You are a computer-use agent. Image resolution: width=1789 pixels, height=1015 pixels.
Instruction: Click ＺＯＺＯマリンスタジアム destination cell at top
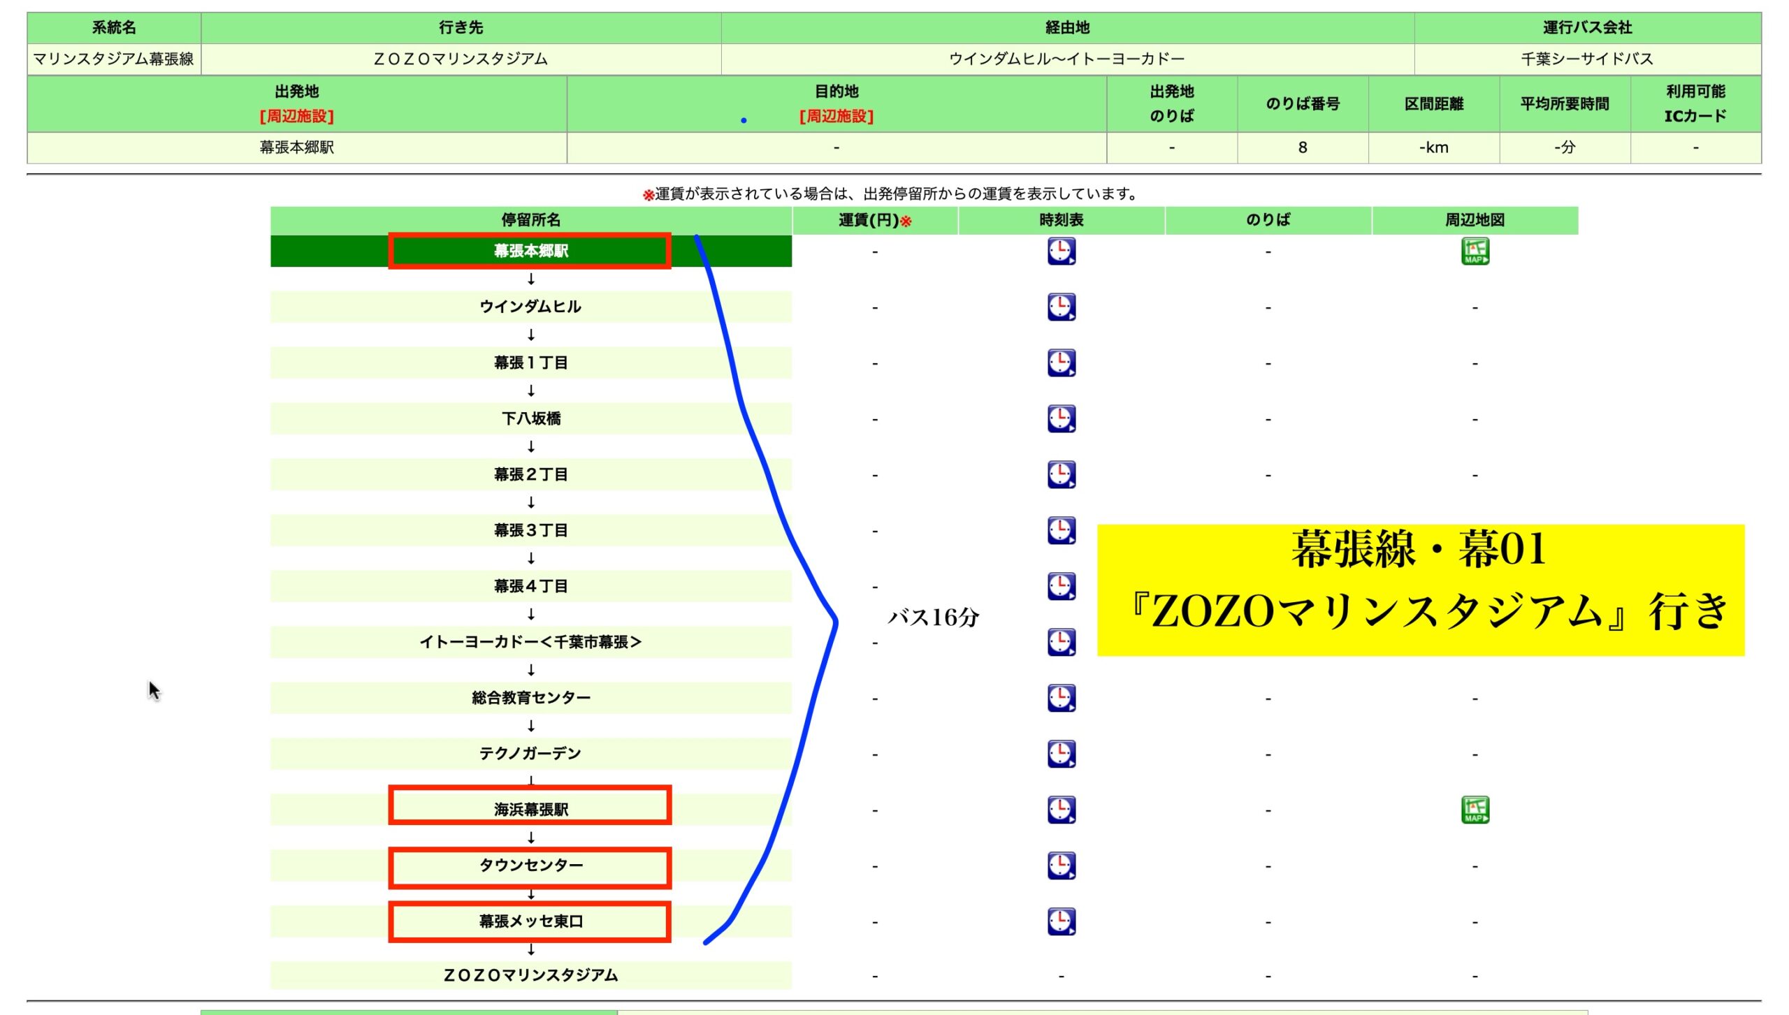[461, 59]
